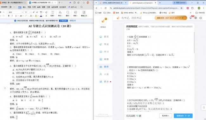The height and width of the screenshot is (120, 206).
Task: Reload the Chrome page
Action: (106, 8)
